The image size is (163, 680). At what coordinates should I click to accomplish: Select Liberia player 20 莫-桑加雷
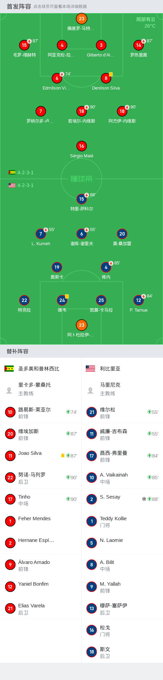point(122,234)
